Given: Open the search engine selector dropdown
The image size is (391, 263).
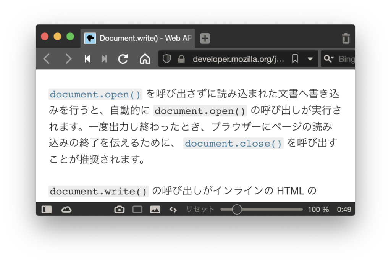Looking at the screenshot, I should point(328,59).
